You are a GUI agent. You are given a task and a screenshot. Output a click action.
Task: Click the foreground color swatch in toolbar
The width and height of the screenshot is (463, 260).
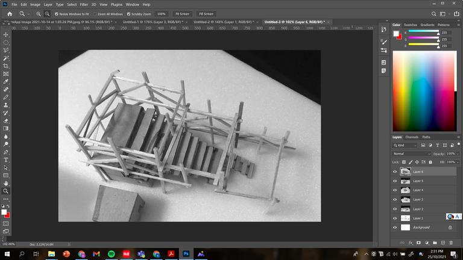pyautogui.click(x=4, y=212)
